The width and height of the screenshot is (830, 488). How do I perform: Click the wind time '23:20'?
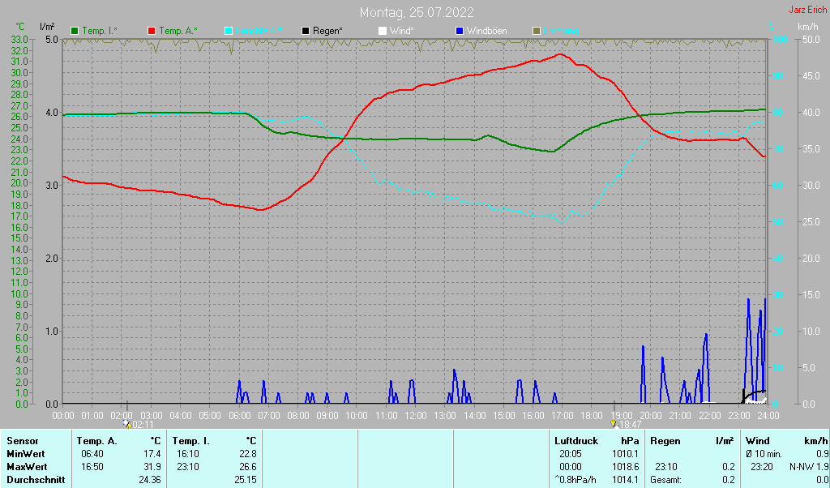point(762,468)
